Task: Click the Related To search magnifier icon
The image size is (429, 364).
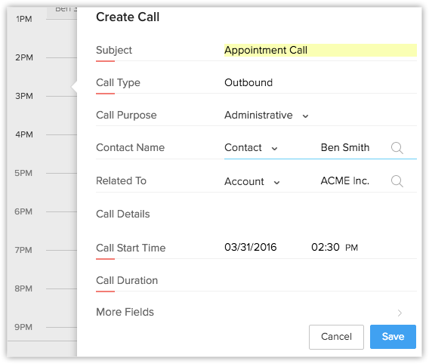Action: coord(397,181)
